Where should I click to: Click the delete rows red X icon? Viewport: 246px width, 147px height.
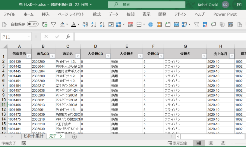tap(205, 24)
